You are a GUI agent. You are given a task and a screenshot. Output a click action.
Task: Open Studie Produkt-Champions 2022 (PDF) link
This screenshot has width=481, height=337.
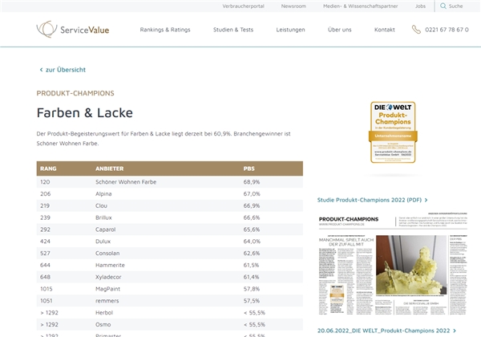(x=370, y=200)
